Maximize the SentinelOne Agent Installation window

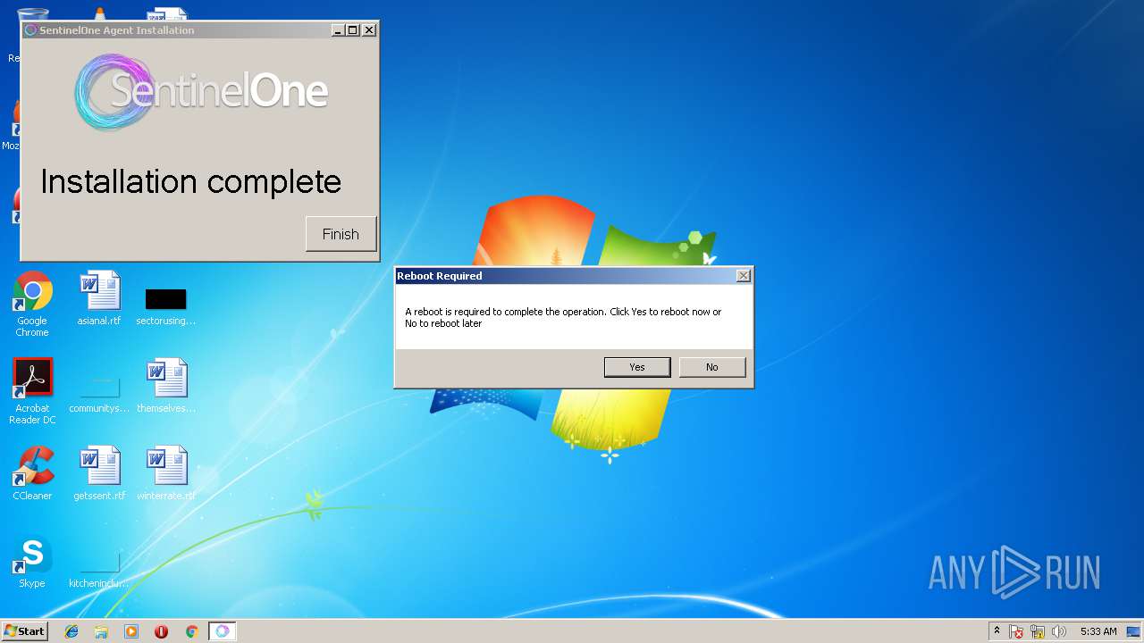352,30
